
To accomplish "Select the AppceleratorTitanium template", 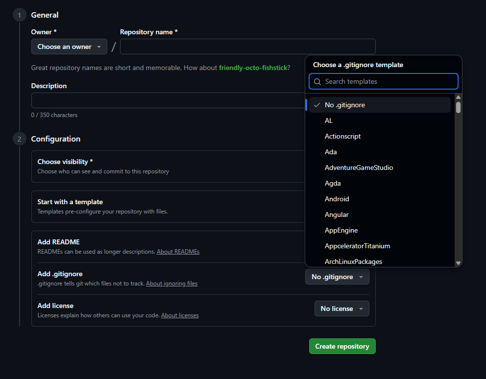I will [380, 246].
